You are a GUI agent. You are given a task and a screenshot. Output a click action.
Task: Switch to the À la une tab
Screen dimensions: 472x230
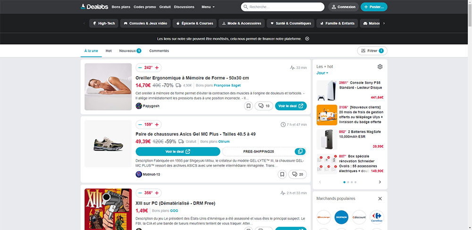(91, 51)
